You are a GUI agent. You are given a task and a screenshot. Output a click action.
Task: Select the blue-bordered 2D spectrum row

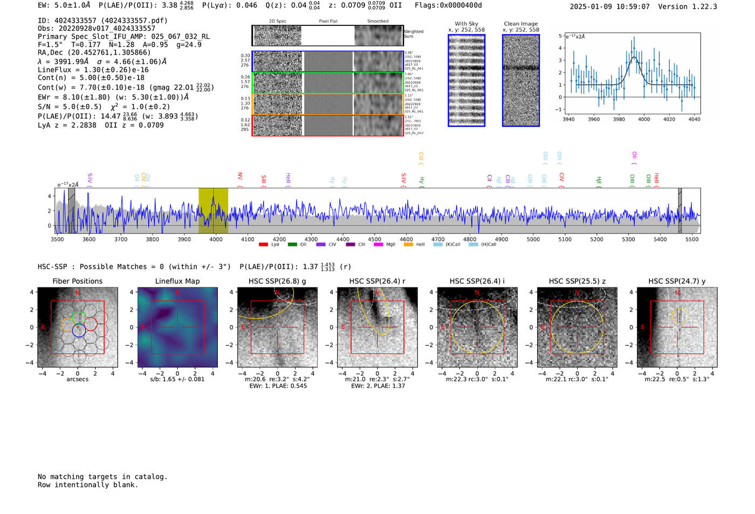point(328,61)
